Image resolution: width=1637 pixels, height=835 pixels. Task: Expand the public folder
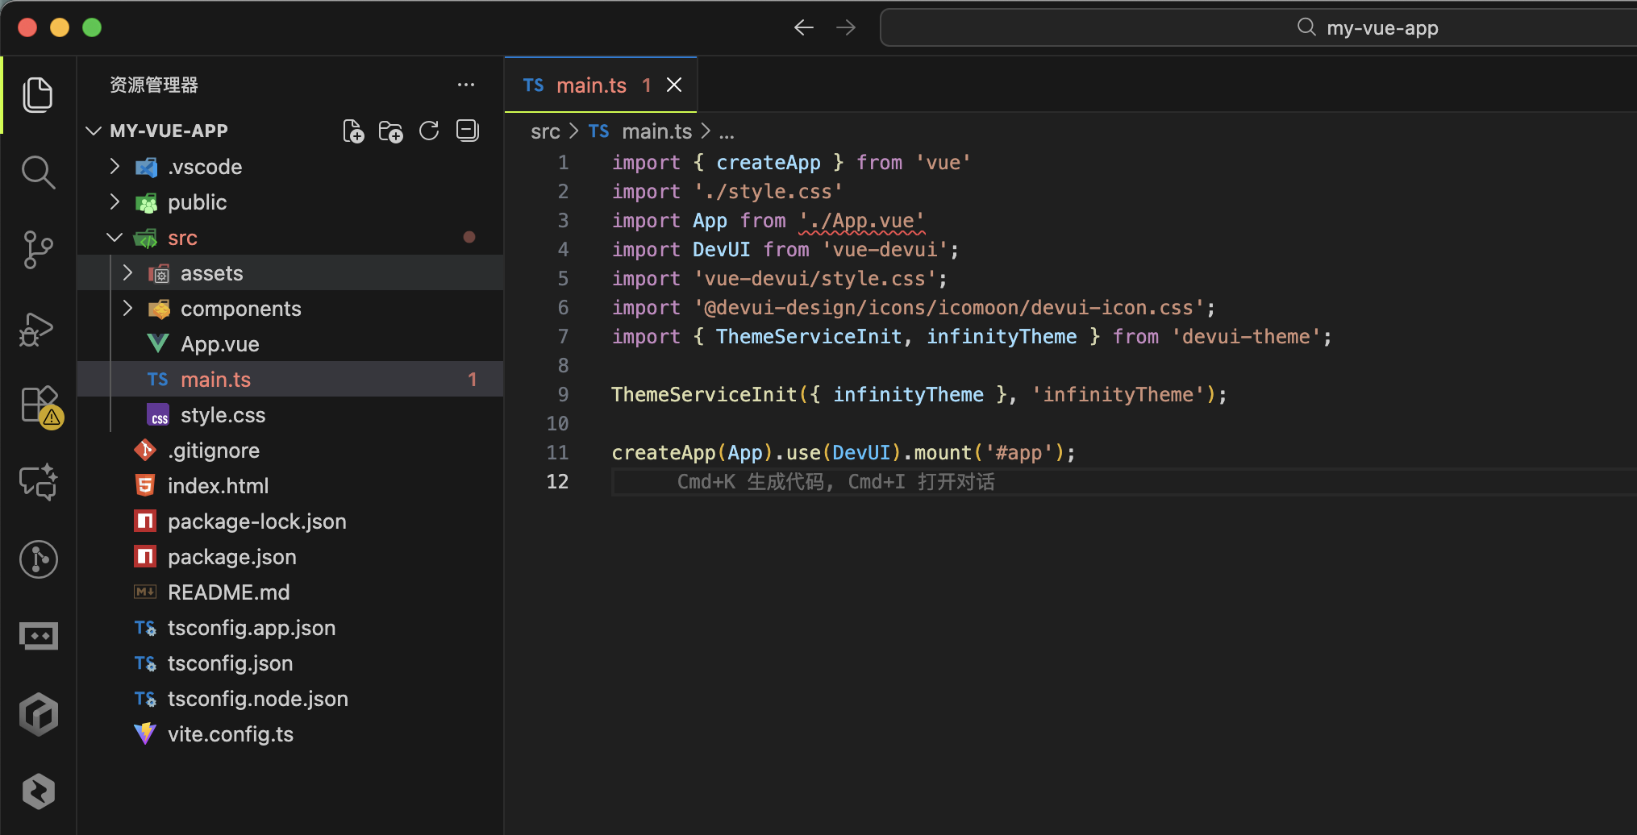115,201
